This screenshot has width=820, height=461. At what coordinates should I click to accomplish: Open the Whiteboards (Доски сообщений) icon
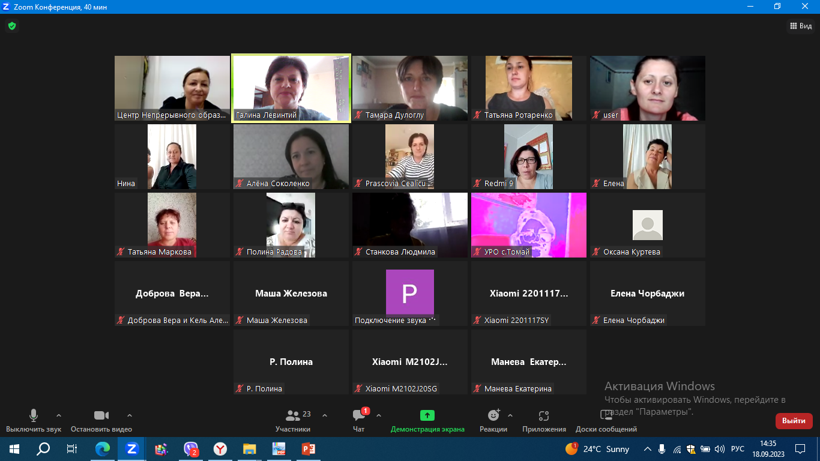pos(606,415)
